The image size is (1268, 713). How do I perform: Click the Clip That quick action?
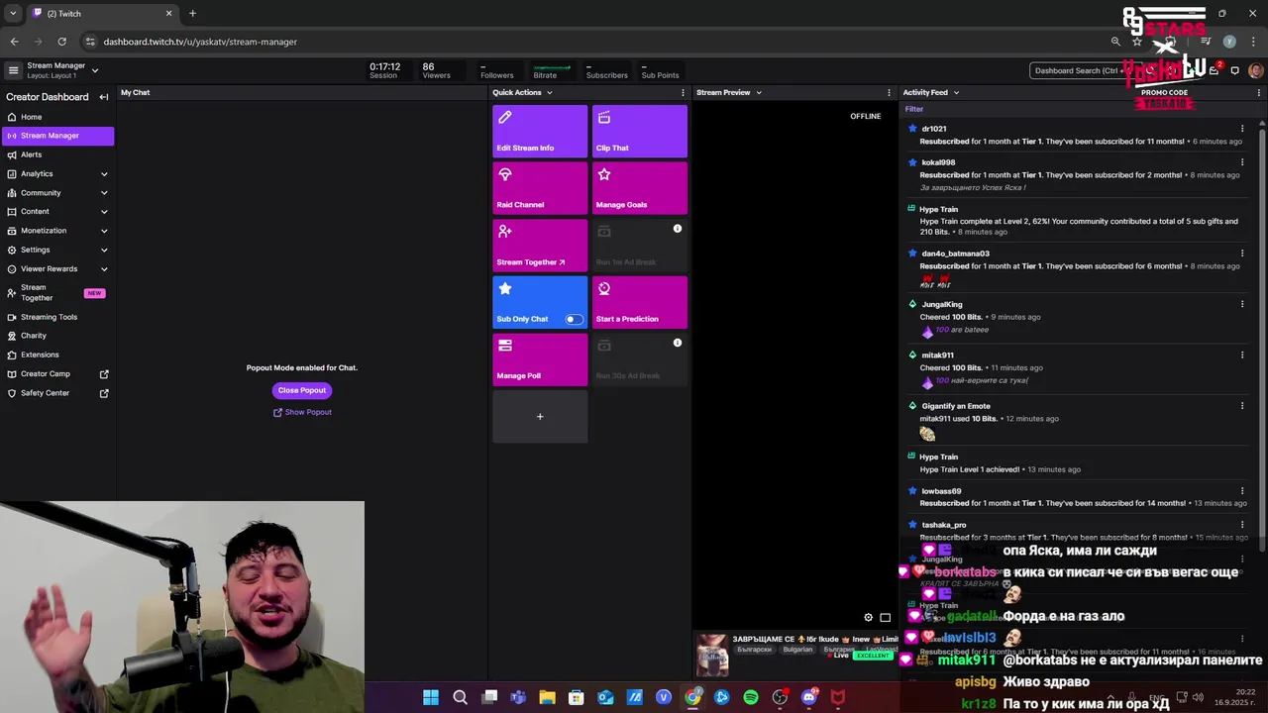[x=639, y=131]
